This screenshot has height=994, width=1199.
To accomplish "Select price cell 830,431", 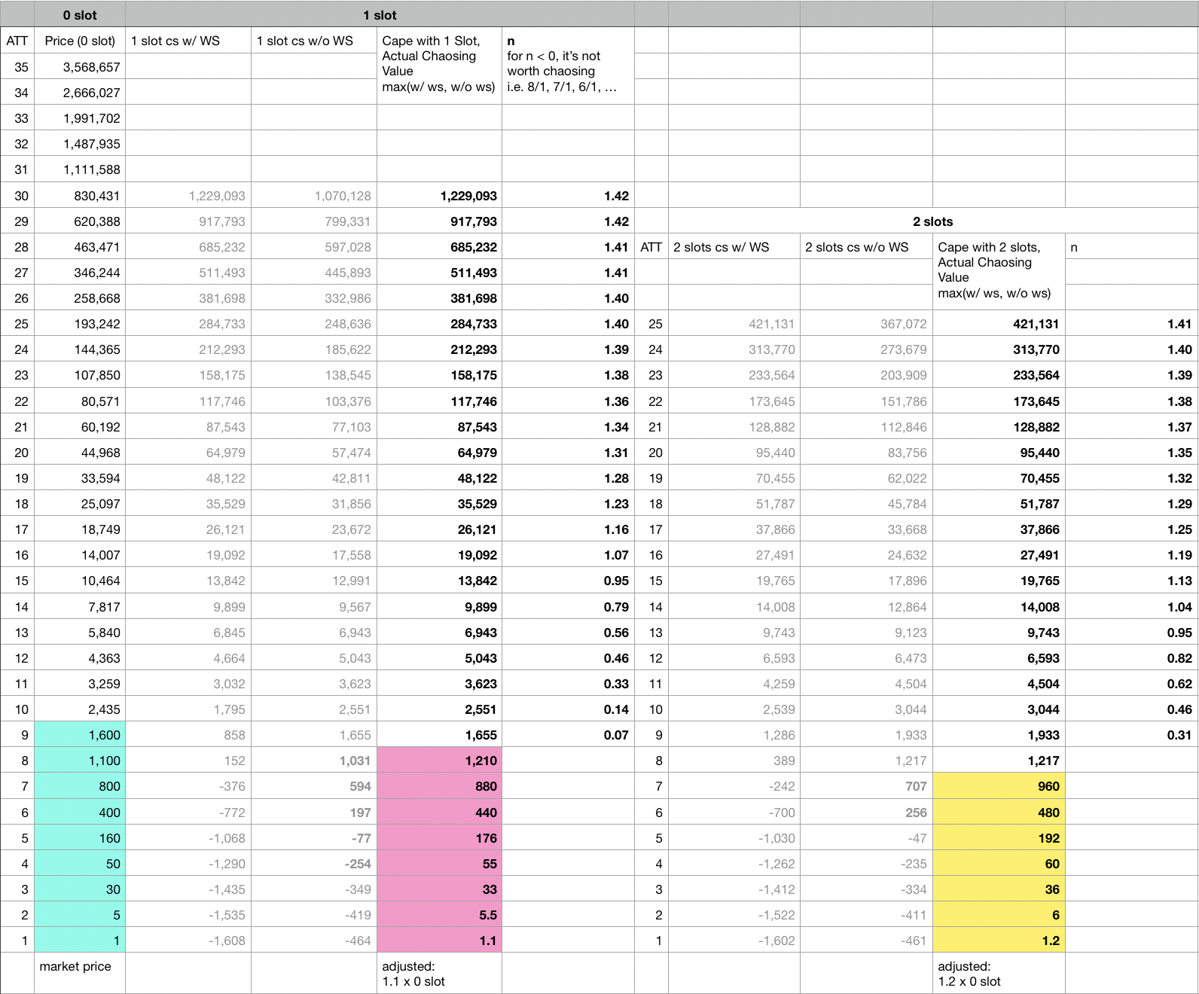I will tap(80, 196).
